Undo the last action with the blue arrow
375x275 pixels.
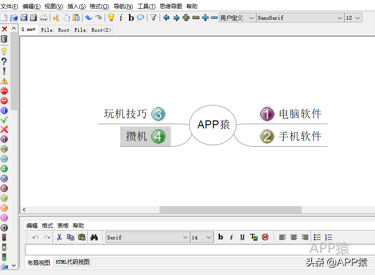(x=89, y=18)
